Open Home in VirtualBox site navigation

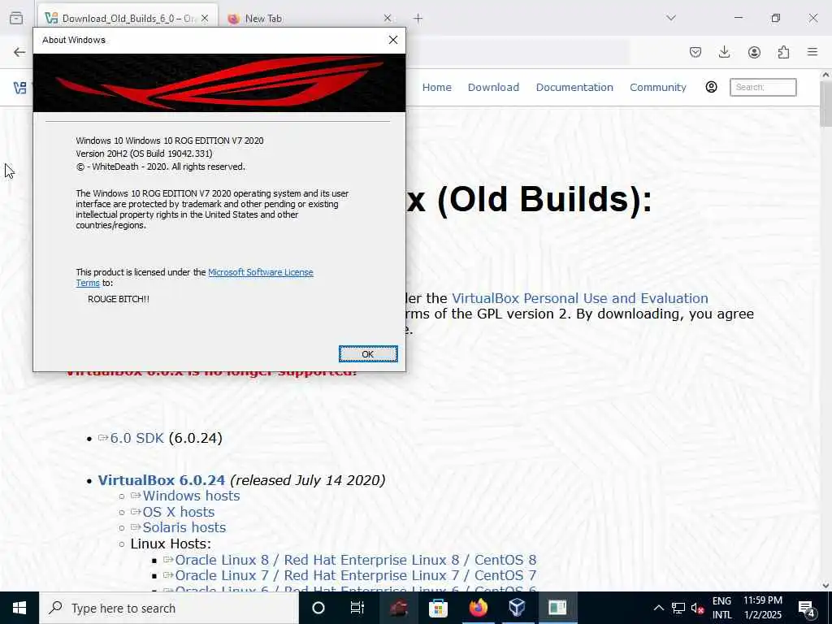click(436, 87)
